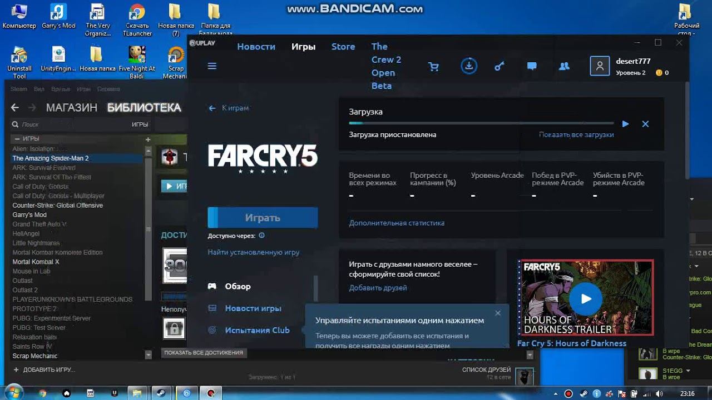Screen dimensions: 712x400
Task: Click the desert777 profile avatar
Action: point(600,66)
